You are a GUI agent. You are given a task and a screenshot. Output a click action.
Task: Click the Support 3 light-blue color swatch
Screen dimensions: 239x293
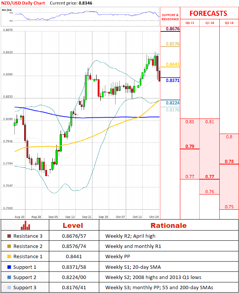click(x=9, y=287)
